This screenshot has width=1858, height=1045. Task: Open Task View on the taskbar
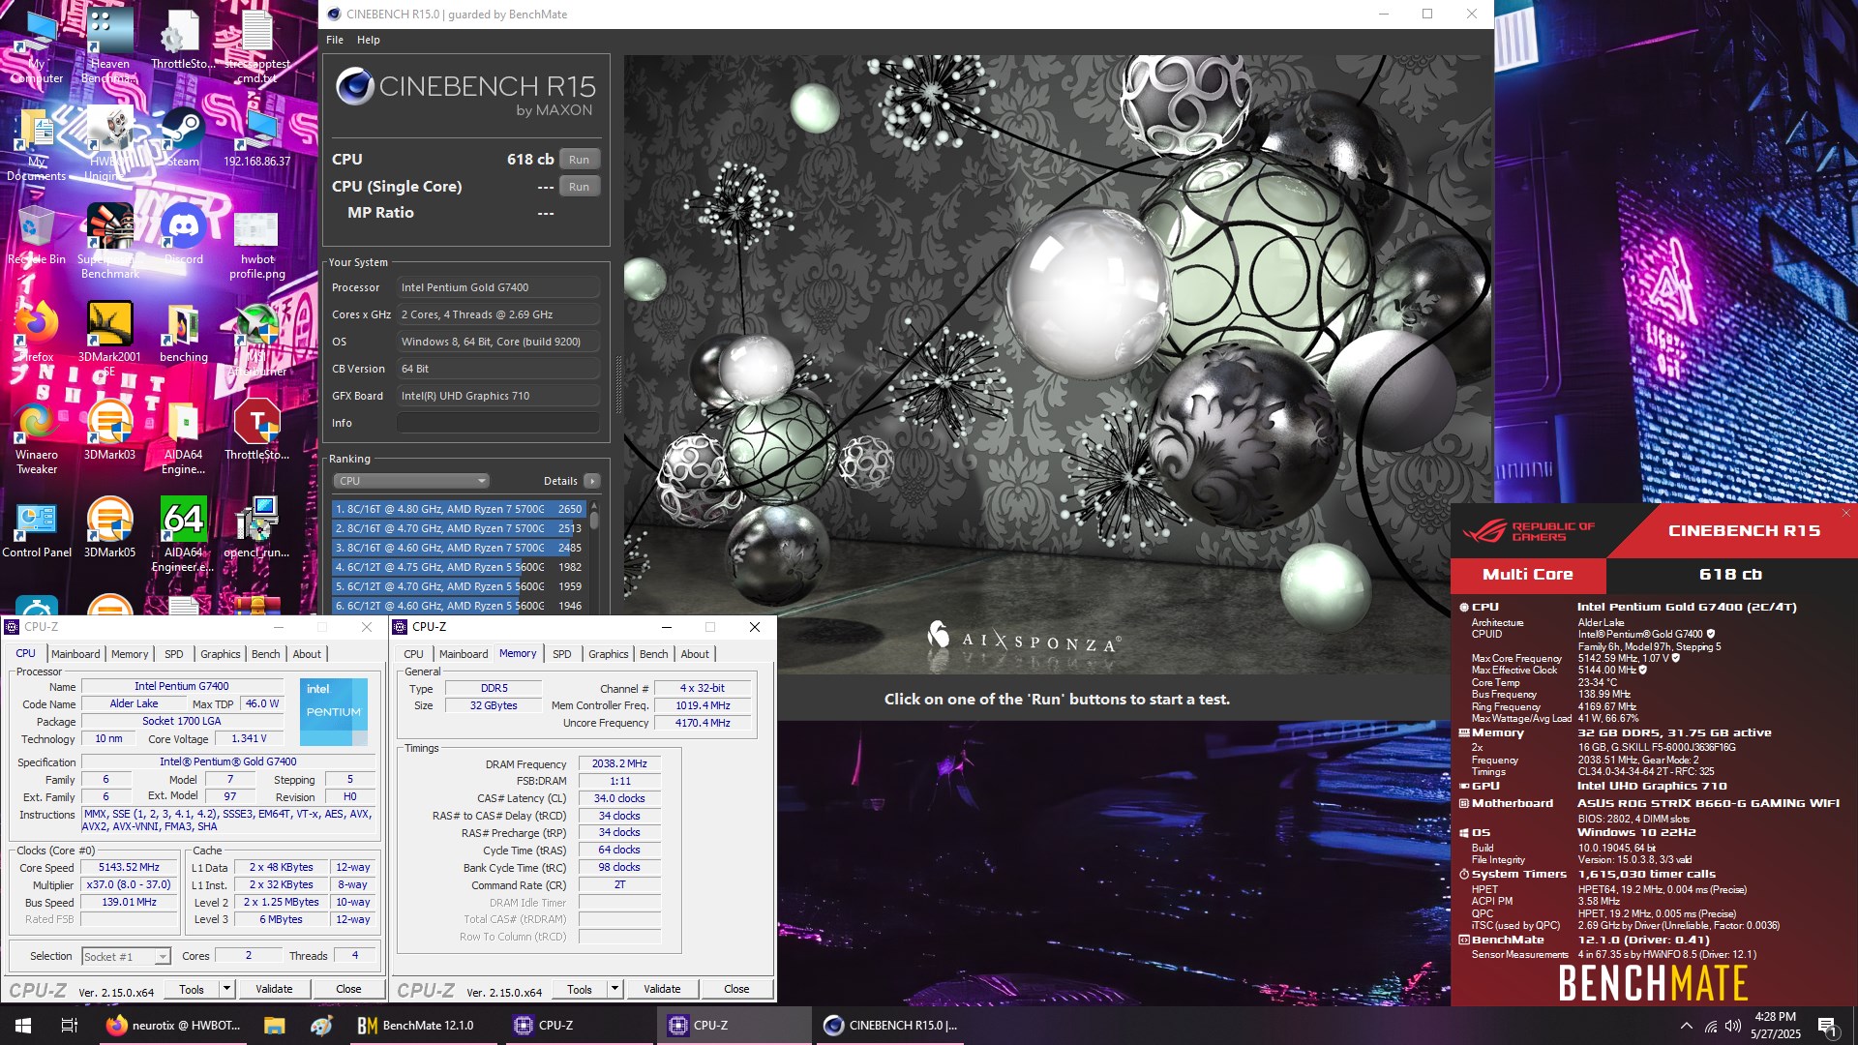tap(69, 1025)
